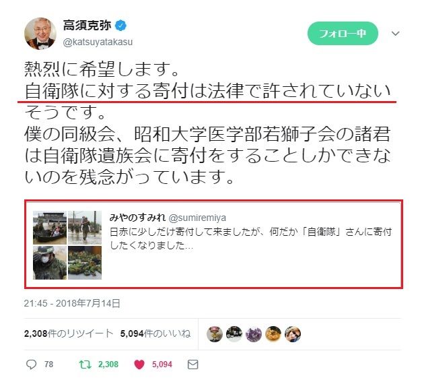422x382 pixels.
Task: Open quoted tweet by みやのすみれ
Action: point(213,245)
